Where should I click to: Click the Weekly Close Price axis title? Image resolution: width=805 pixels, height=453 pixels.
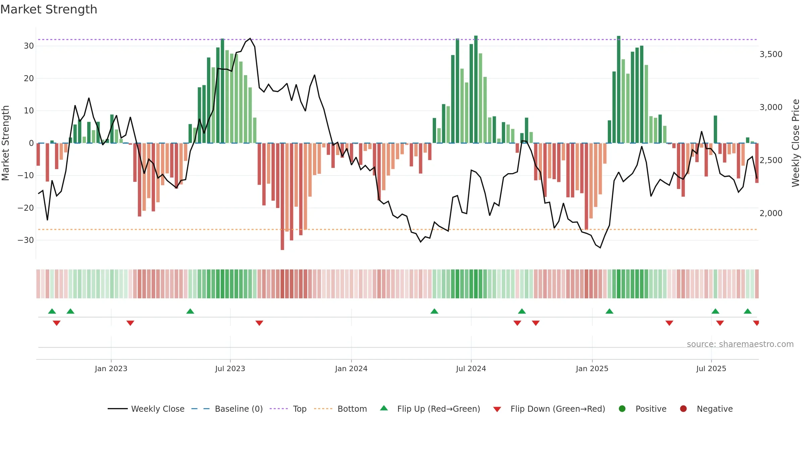796,143
